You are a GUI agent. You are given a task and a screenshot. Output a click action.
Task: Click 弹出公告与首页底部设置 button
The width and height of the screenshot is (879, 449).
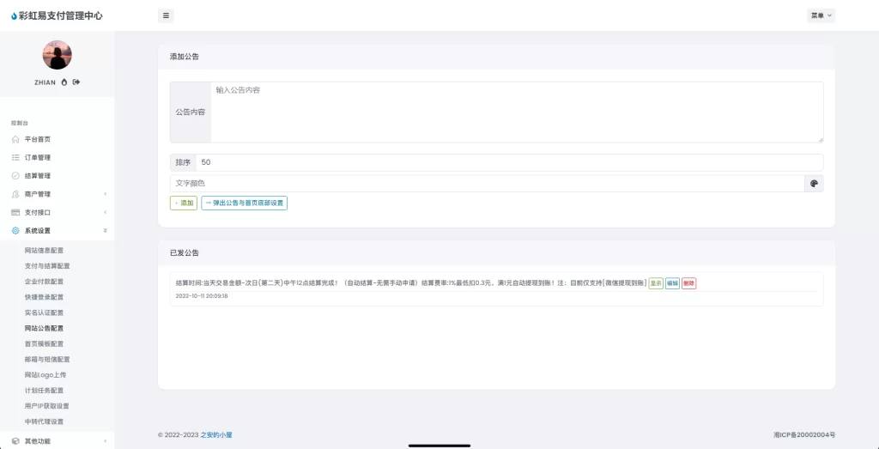coord(245,203)
